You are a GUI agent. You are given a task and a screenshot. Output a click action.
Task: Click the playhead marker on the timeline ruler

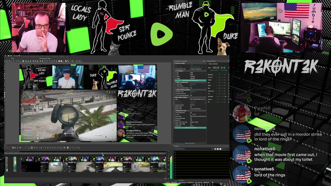click(102, 153)
